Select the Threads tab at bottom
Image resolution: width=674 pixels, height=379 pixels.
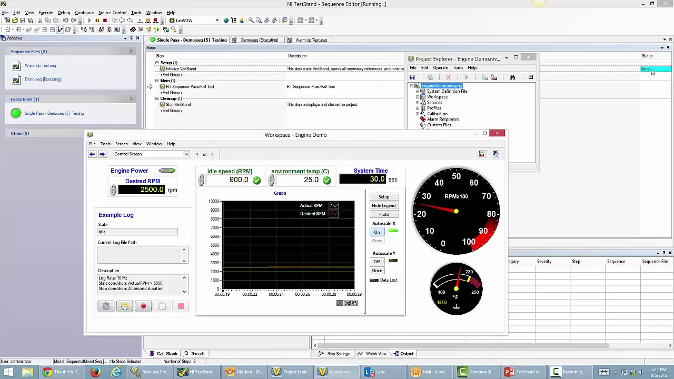(194, 354)
